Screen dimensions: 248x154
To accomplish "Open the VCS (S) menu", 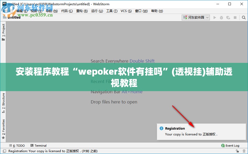I will [126, 11].
